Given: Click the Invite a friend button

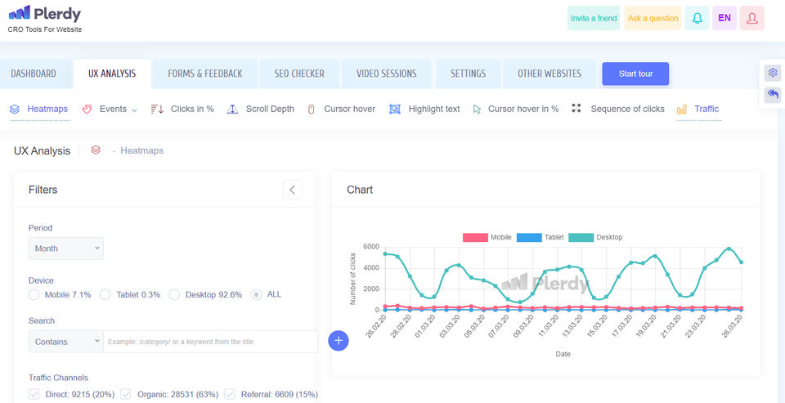Looking at the screenshot, I should point(594,18).
